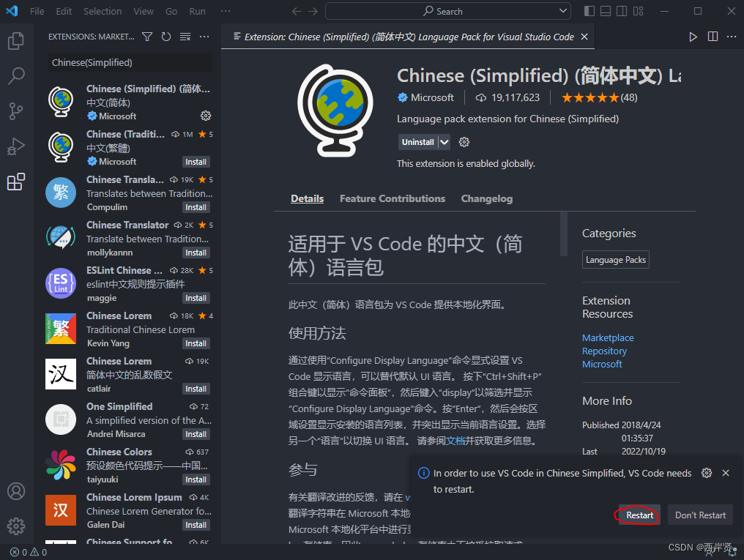Click the Don't Restart button
The image size is (744, 560).
click(x=700, y=515)
